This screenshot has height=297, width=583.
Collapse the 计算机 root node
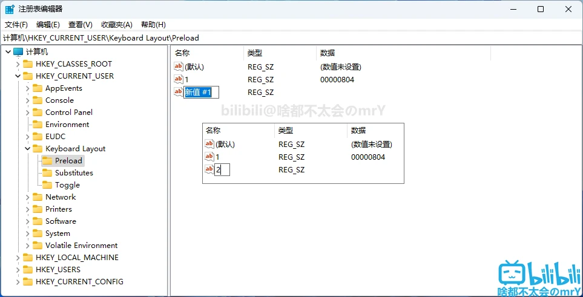click(x=8, y=51)
